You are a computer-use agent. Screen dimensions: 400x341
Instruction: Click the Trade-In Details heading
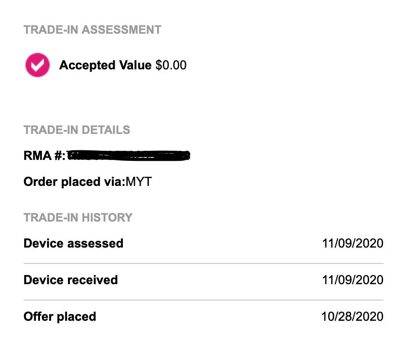77,130
